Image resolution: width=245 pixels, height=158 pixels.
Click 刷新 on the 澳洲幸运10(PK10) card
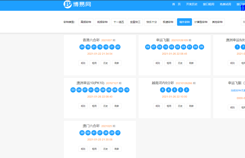click(117, 106)
